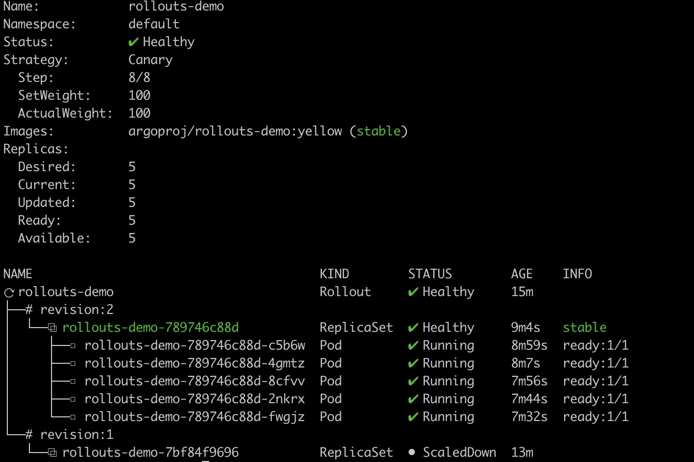Click the Desired replicas value 5
Image resolution: width=694 pixels, height=462 pixels.
point(132,167)
